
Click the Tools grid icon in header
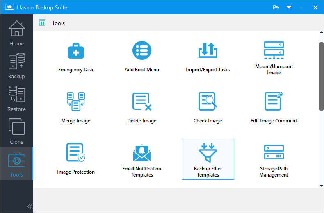[x=42, y=23]
